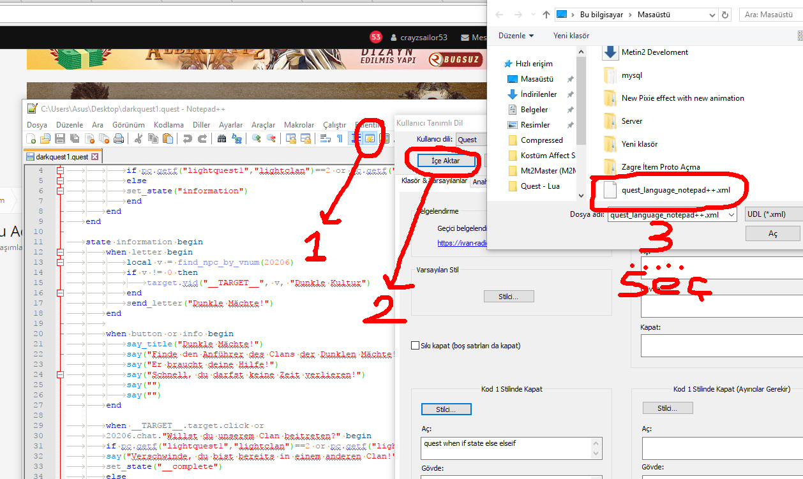803x479 pixels.
Task: Click the Aç field containing quest when if
Action: pyautogui.click(x=512, y=448)
